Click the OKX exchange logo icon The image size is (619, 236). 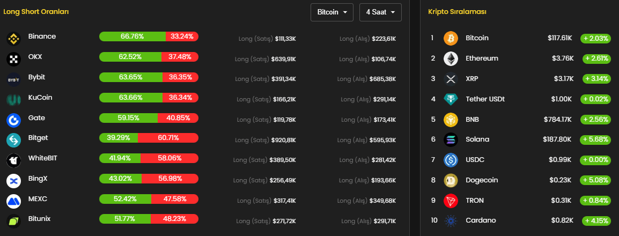click(13, 59)
